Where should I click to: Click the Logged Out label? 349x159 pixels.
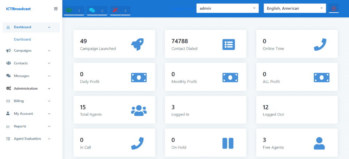point(273,114)
